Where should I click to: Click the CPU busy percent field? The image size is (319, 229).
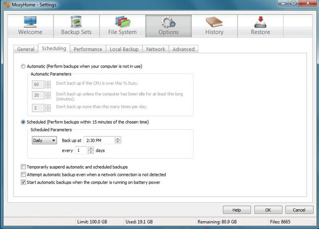38,84
